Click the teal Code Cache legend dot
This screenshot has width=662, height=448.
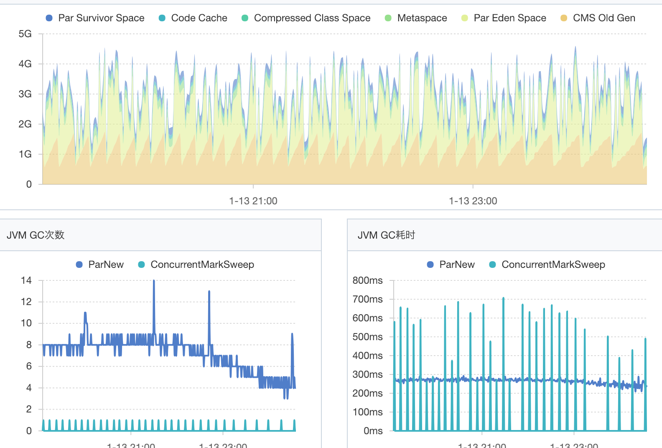[x=162, y=18]
